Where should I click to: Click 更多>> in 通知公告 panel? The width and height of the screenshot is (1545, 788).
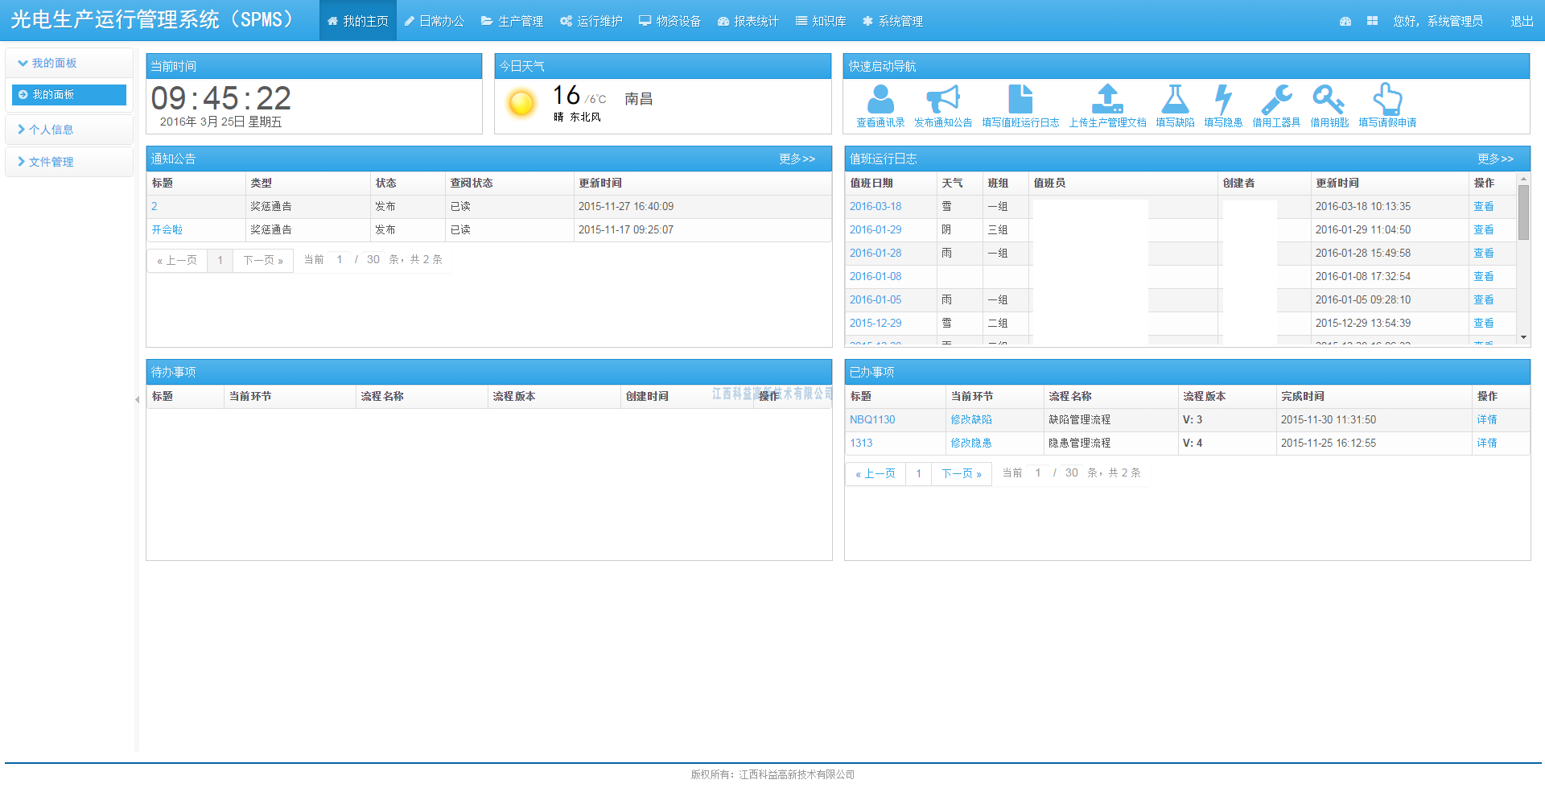pos(797,159)
